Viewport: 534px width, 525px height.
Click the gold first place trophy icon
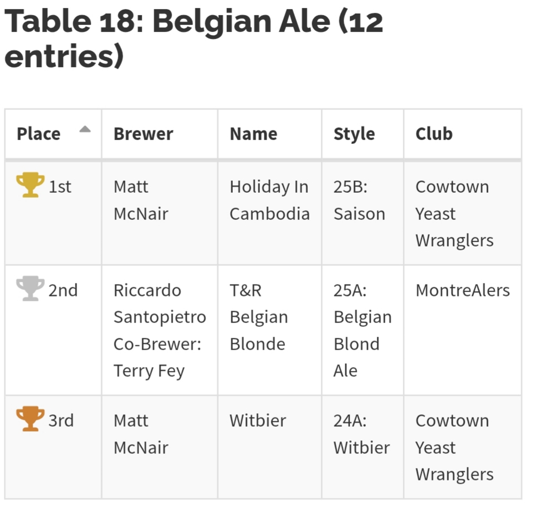pos(30,185)
